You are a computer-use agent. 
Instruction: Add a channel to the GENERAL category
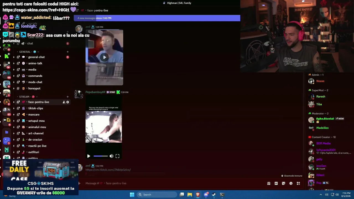pyautogui.click(x=67, y=52)
